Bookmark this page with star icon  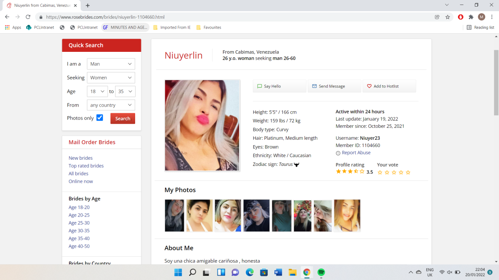448,17
